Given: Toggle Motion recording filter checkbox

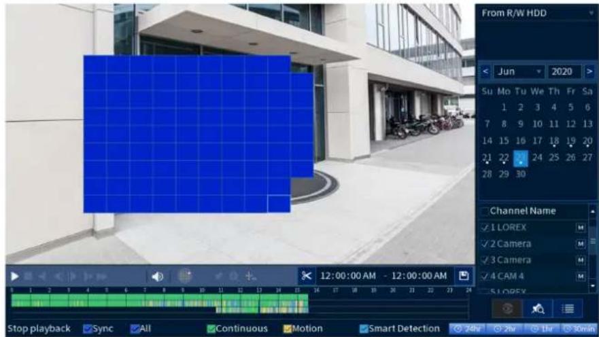Looking at the screenshot, I should [288, 329].
